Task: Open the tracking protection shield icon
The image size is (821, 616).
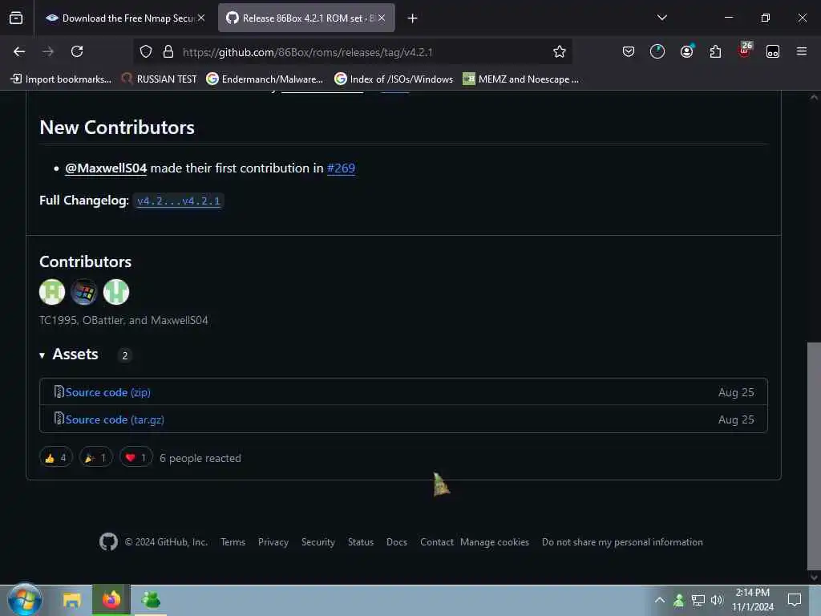Action: click(146, 51)
